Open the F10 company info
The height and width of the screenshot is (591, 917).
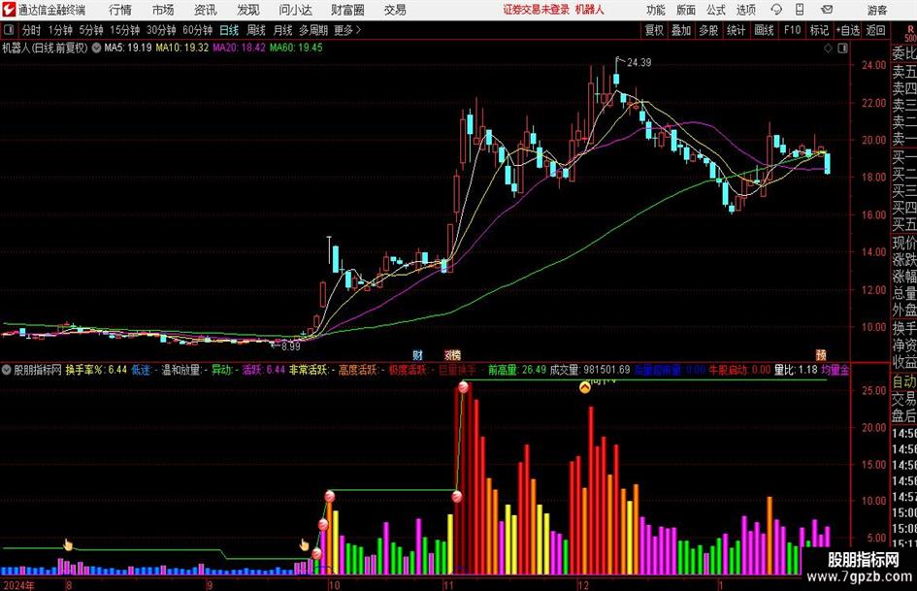point(793,30)
